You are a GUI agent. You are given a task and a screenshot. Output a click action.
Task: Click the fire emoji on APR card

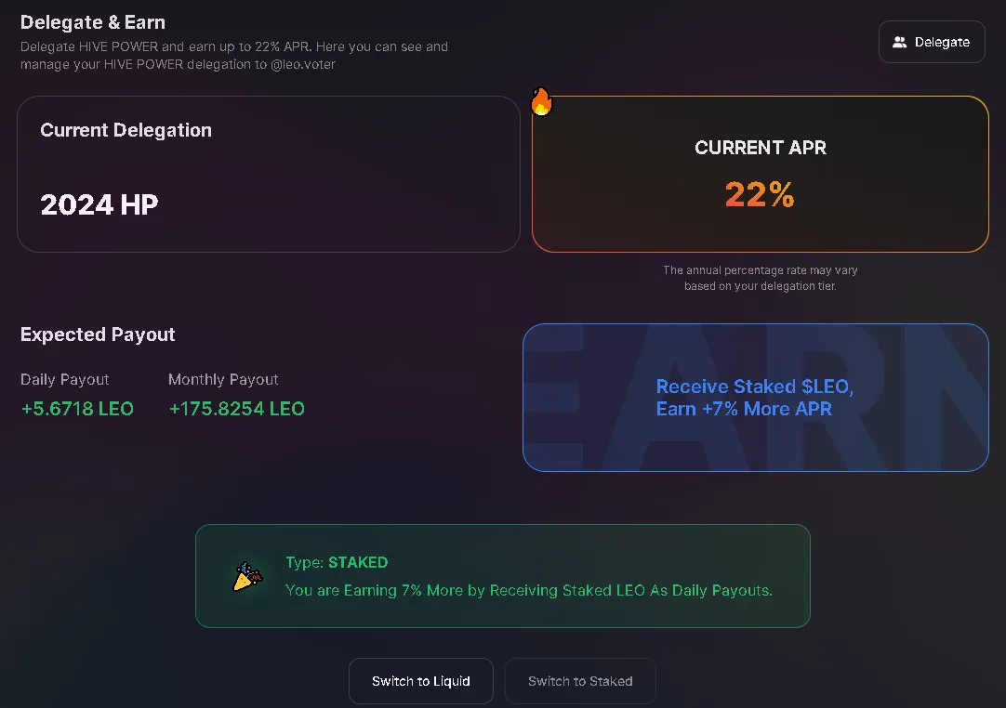click(541, 101)
